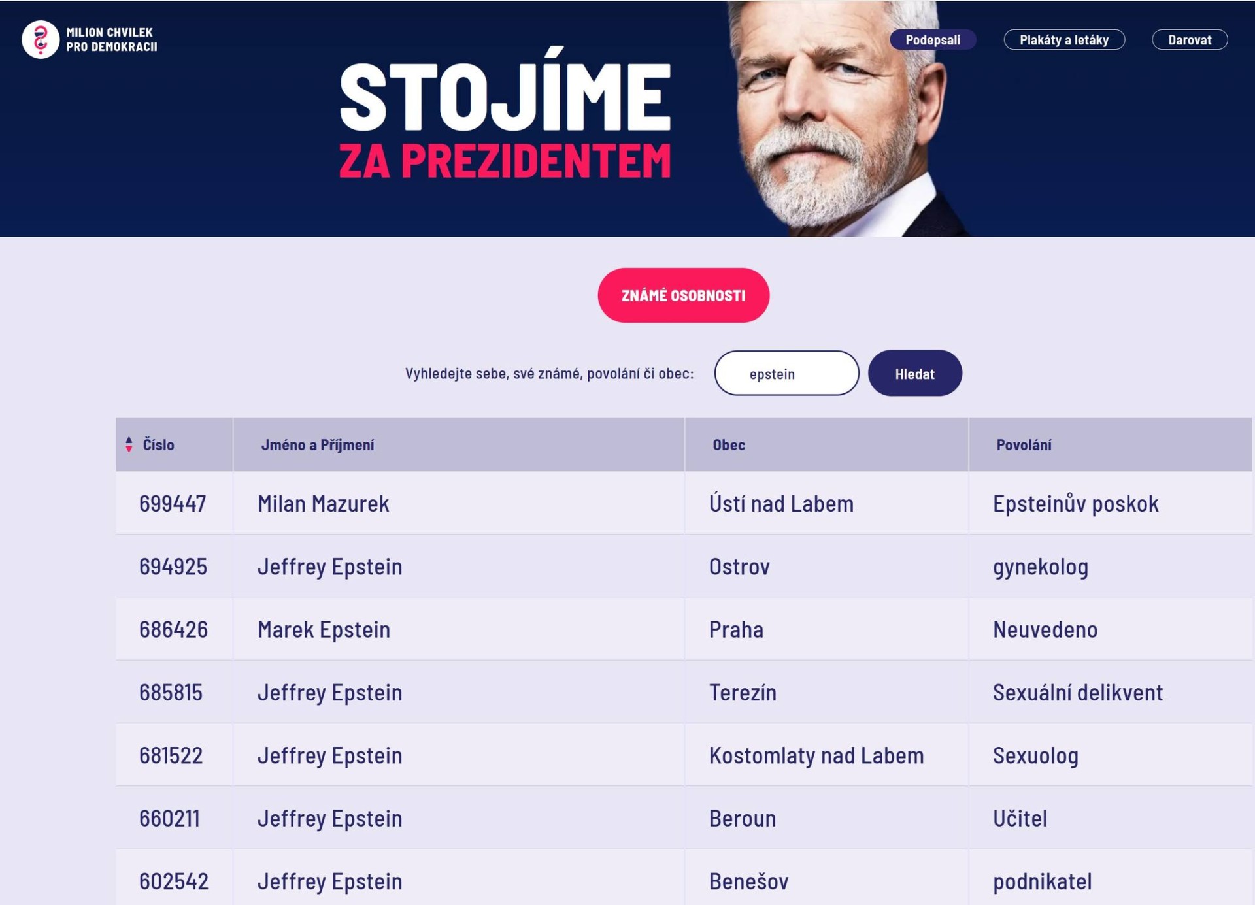This screenshot has width=1255, height=905.
Task: Sort by the Povolání column header
Action: click(1022, 445)
